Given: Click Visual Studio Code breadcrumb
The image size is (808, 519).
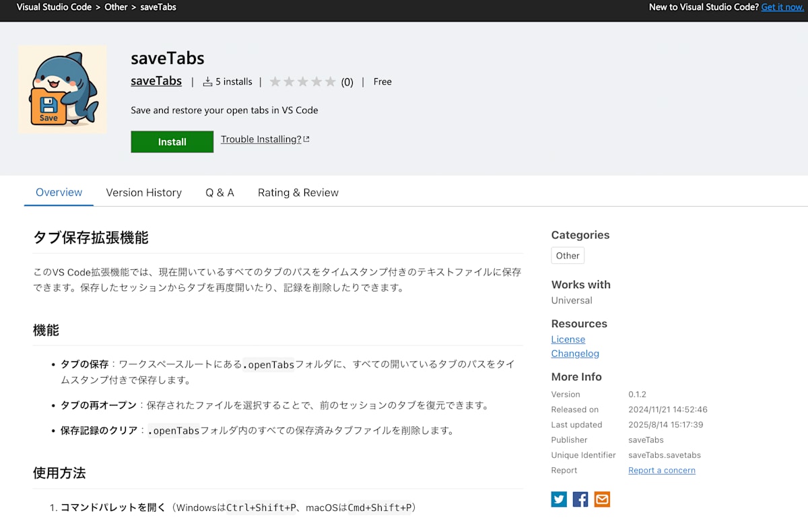Looking at the screenshot, I should pyautogui.click(x=54, y=7).
